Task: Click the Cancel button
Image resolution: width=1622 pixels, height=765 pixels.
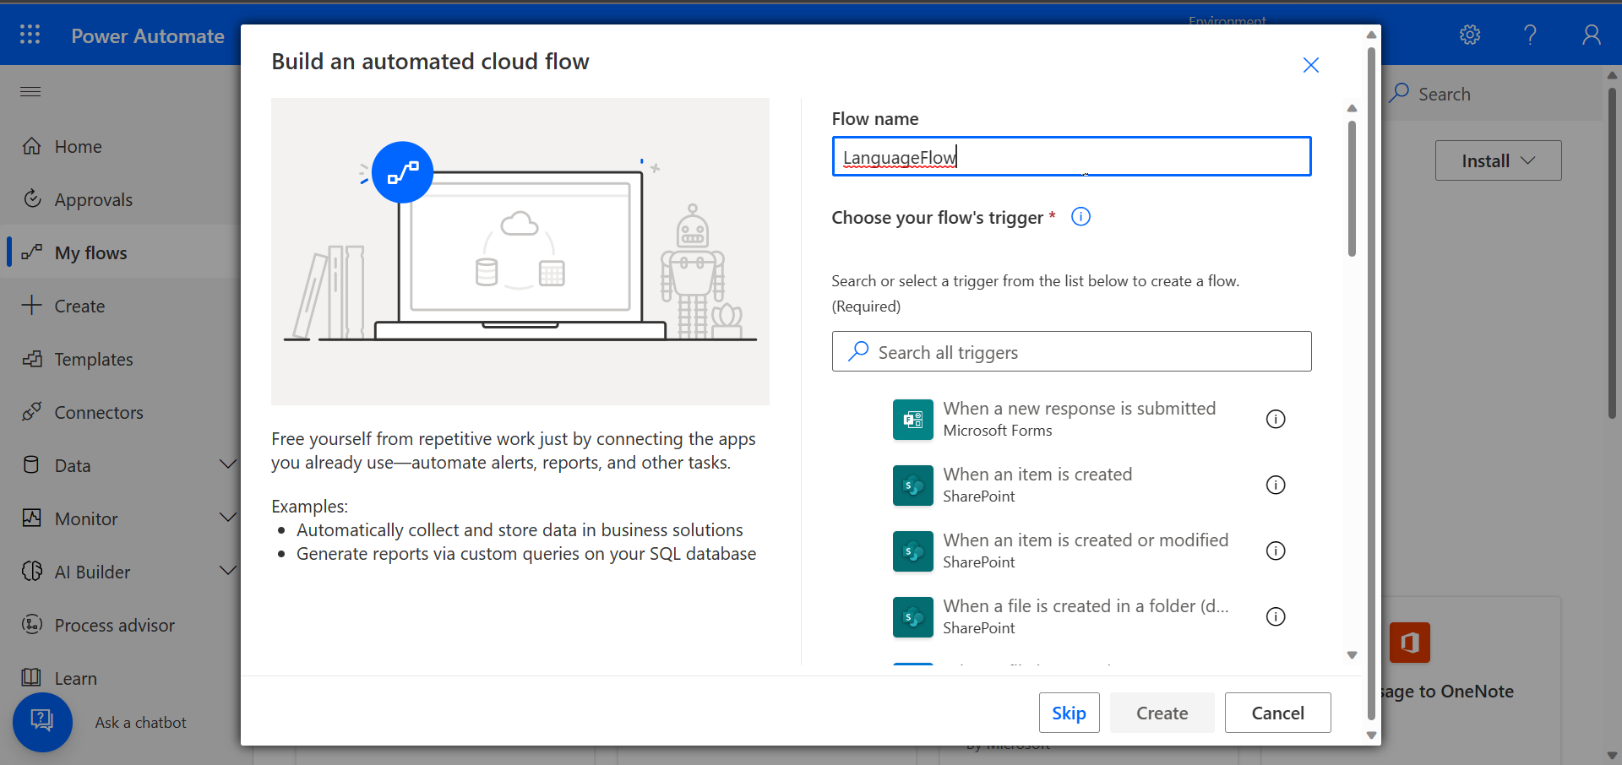Action: point(1277,713)
